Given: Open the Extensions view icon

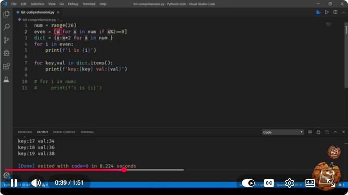Looking at the screenshot, I should coord(6,66).
